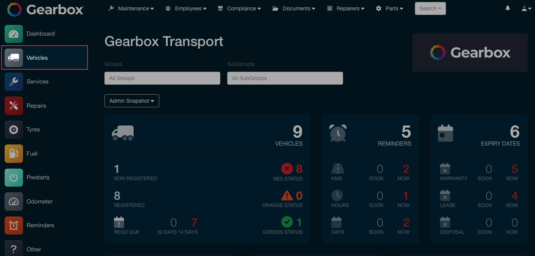Expand the Parts menu

tap(390, 8)
